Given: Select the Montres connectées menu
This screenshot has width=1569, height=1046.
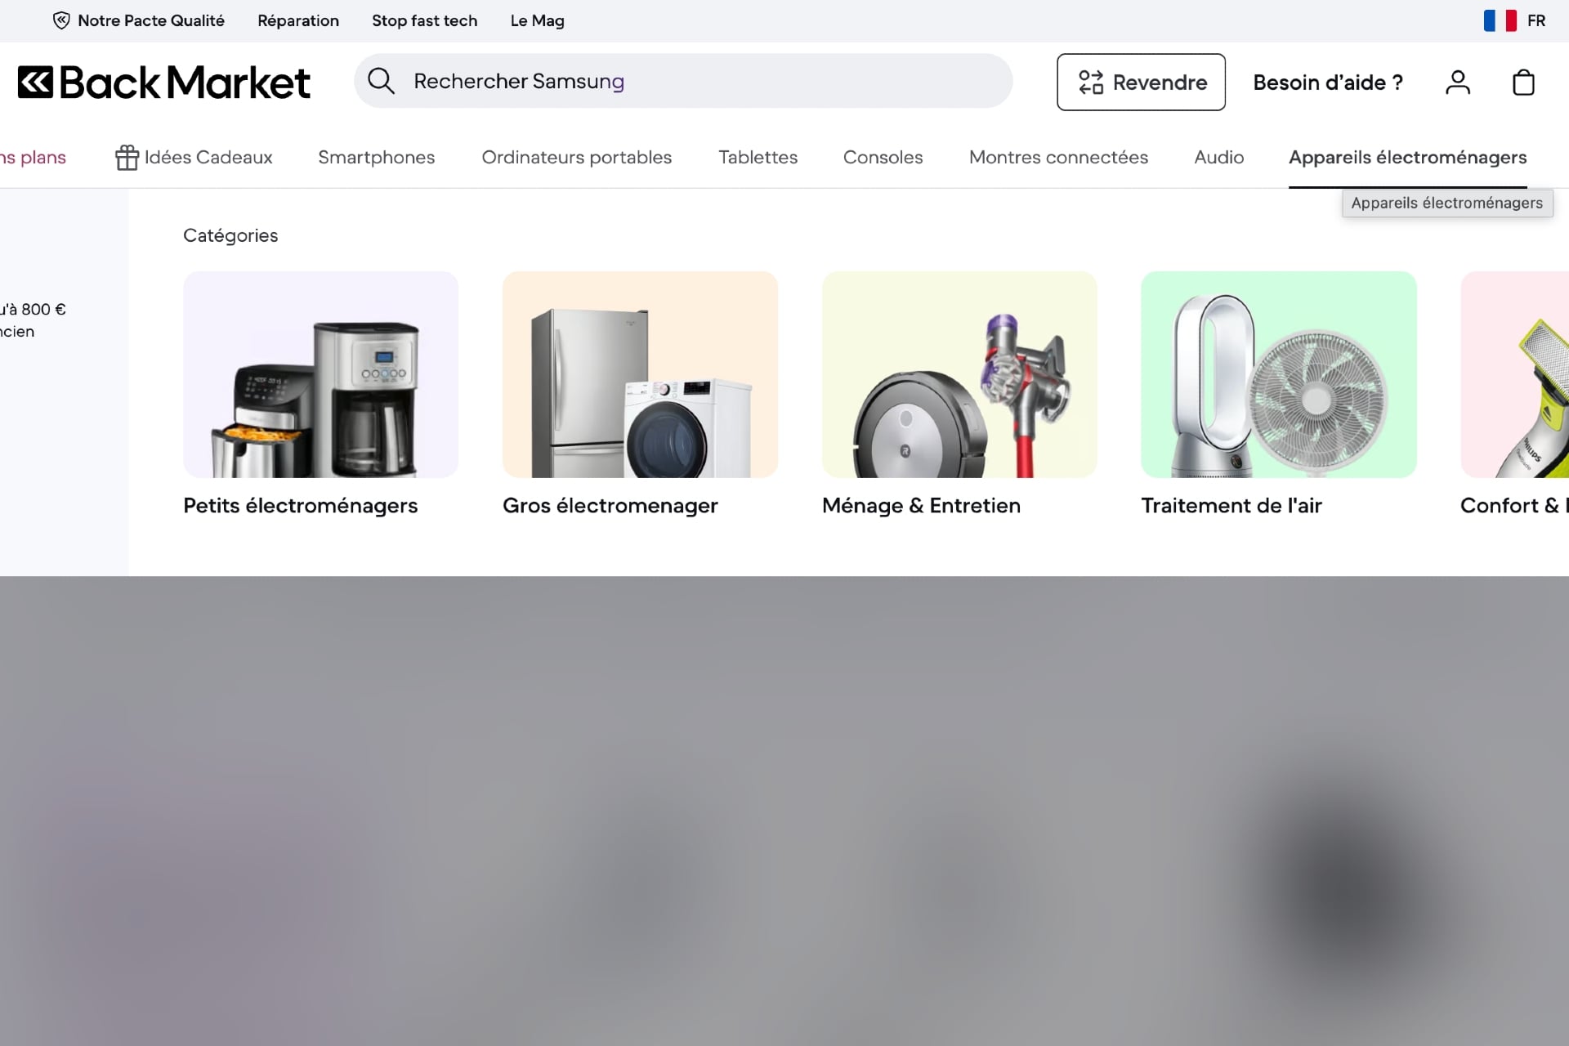Looking at the screenshot, I should [x=1058, y=157].
